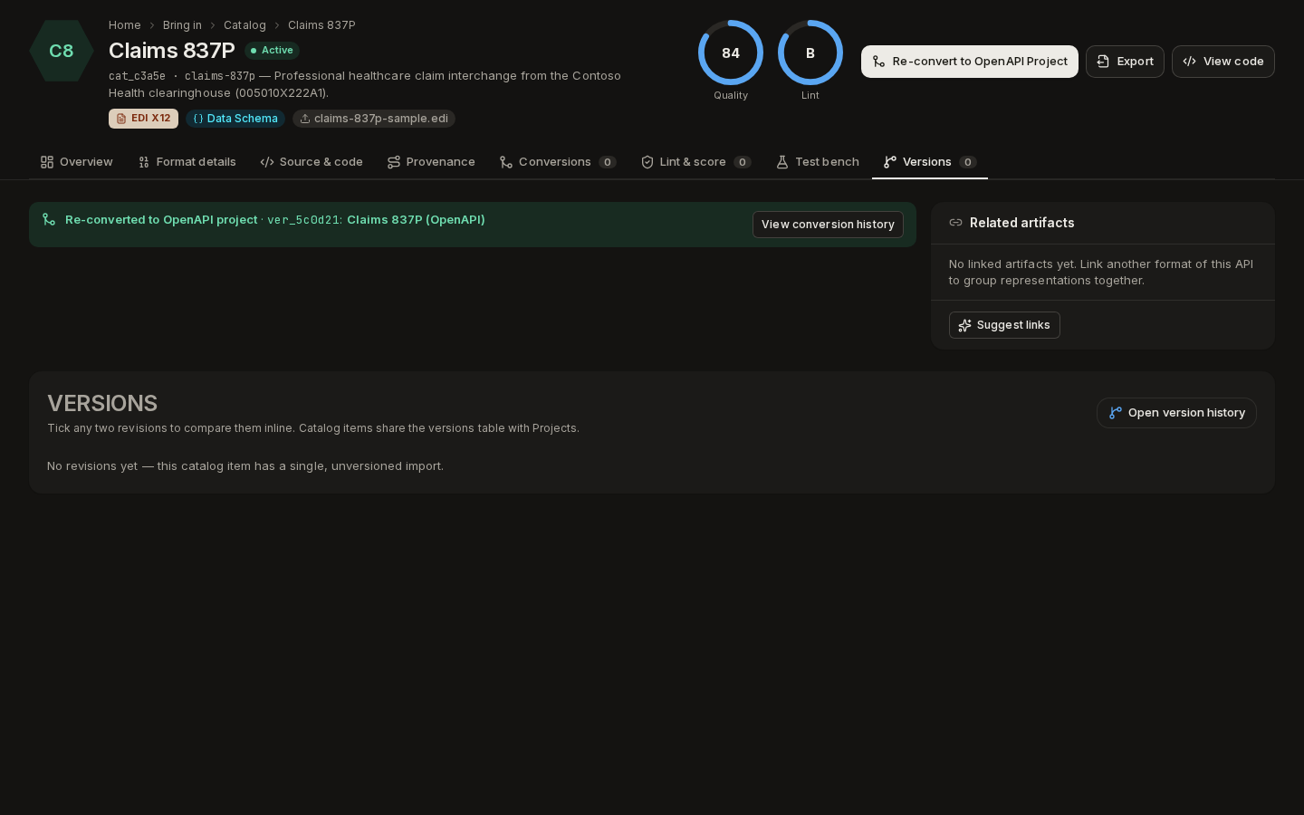The width and height of the screenshot is (1304, 815).
Task: Click the Provenance flow icon
Action: point(394,162)
